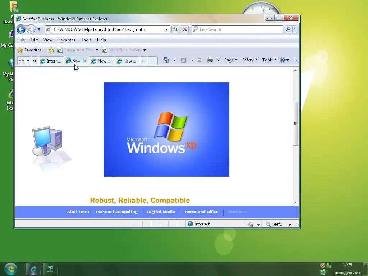Click the Protected Mode security icon in status bar
Image resolution: width=368 pixels, height=276 pixels.
tap(250, 225)
